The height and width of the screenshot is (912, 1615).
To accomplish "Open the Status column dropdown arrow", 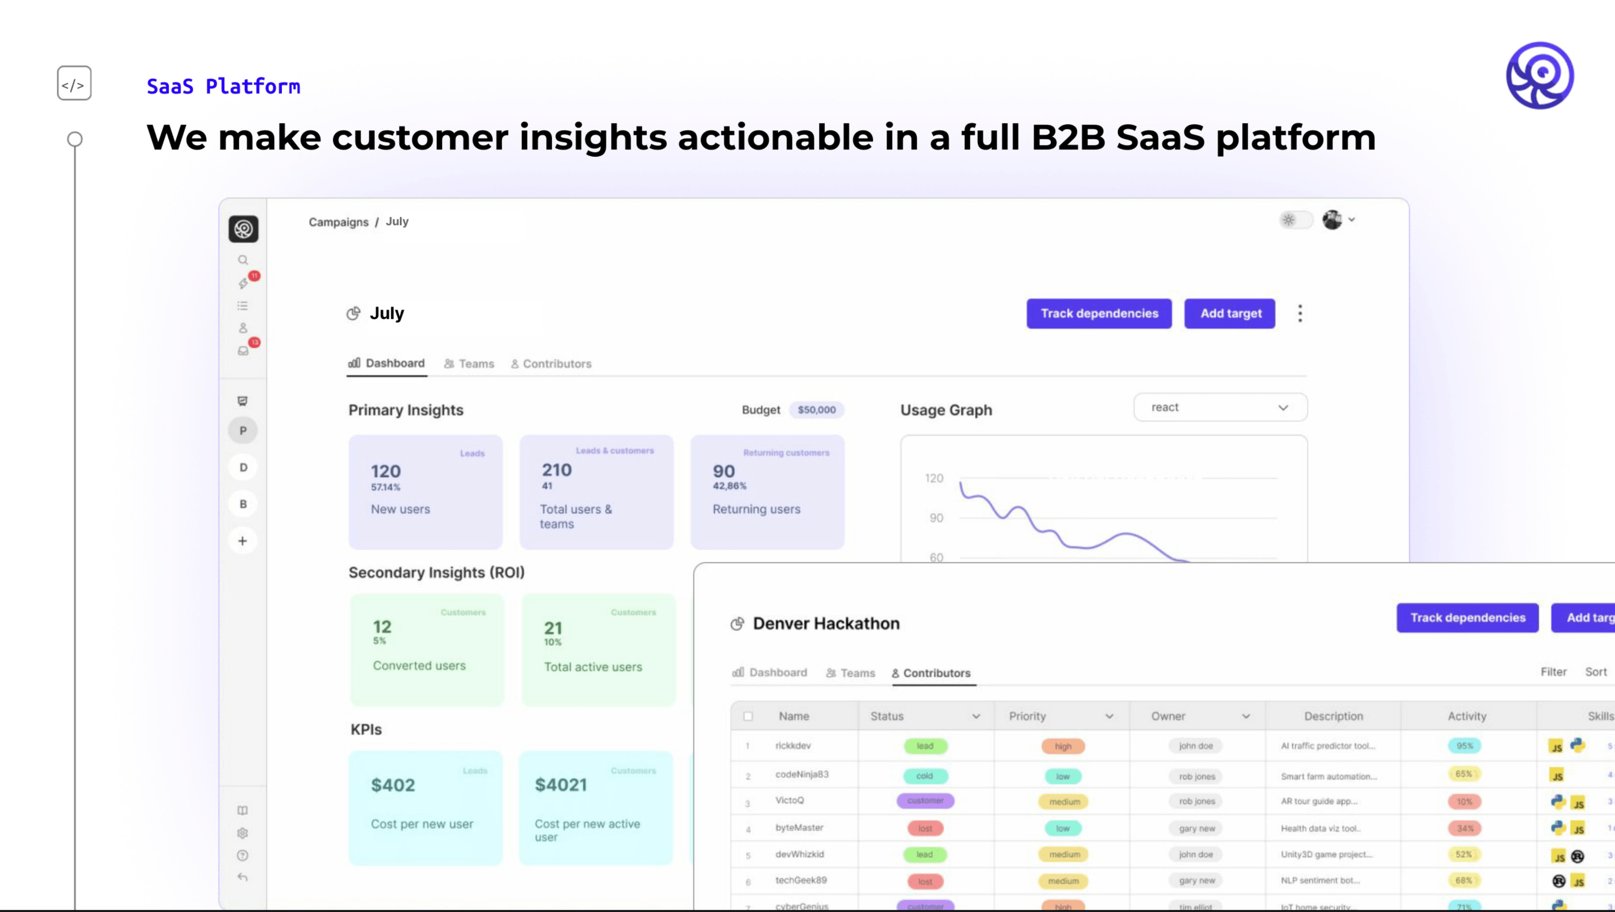I will [976, 716].
